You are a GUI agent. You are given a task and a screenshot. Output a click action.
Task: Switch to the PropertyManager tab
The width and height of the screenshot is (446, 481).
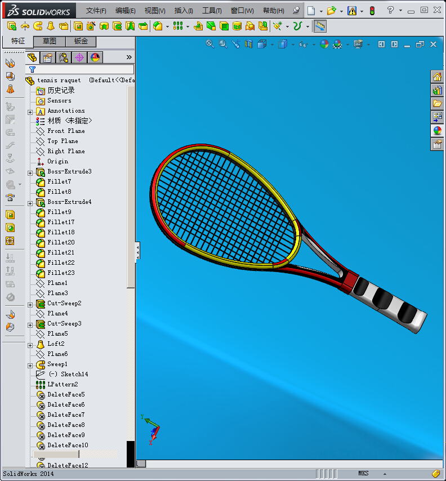(48, 57)
